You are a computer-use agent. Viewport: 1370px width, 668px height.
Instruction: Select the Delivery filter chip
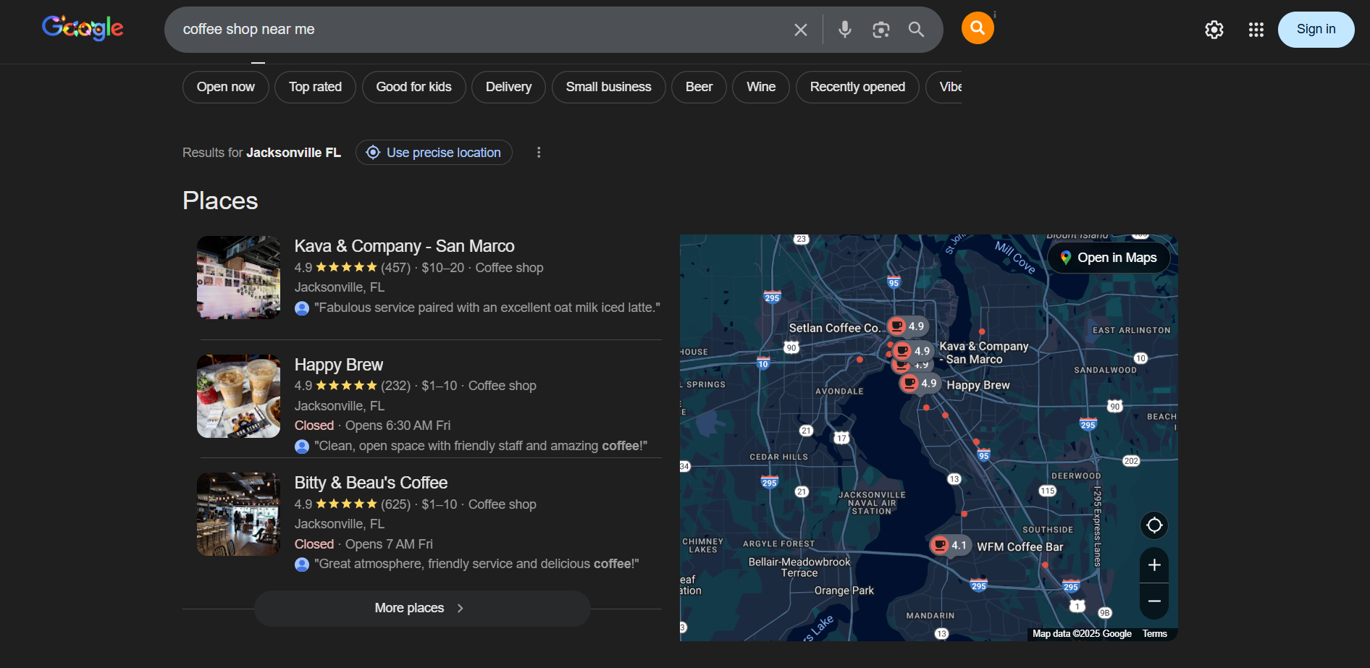coord(508,87)
